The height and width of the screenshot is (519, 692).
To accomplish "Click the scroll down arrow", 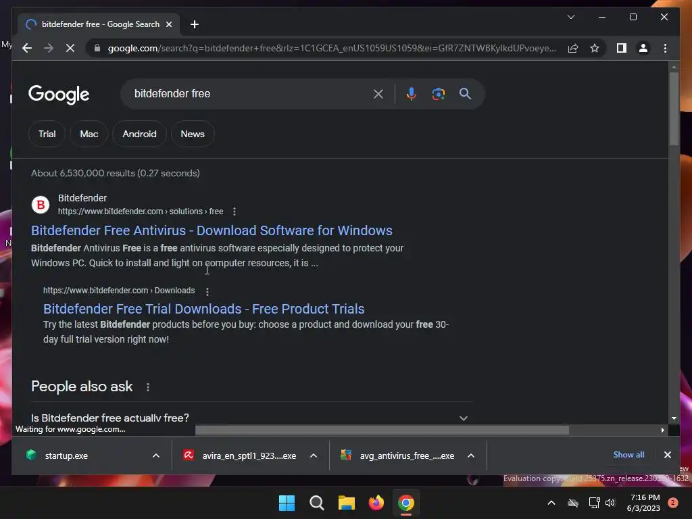I will tap(674, 418).
